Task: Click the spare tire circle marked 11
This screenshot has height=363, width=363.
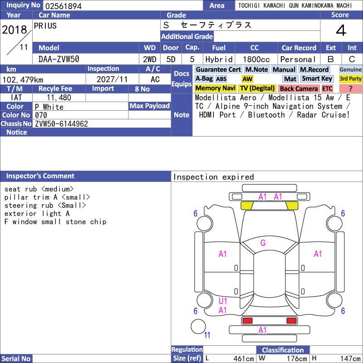Action: pyautogui.click(x=198, y=326)
